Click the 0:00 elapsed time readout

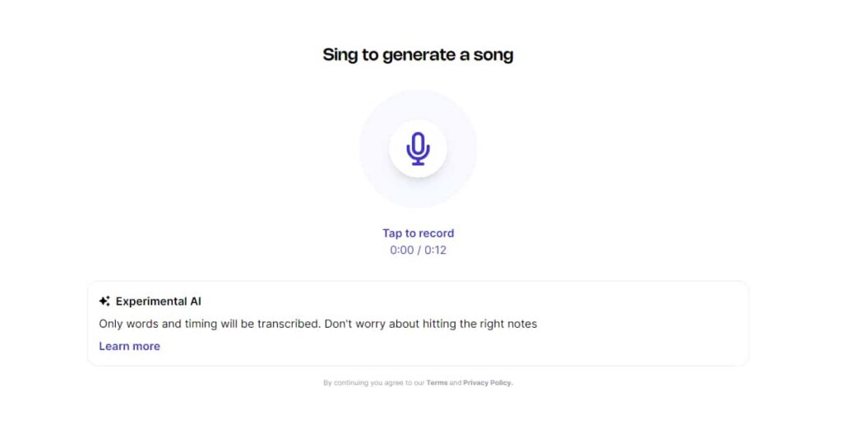coord(401,250)
